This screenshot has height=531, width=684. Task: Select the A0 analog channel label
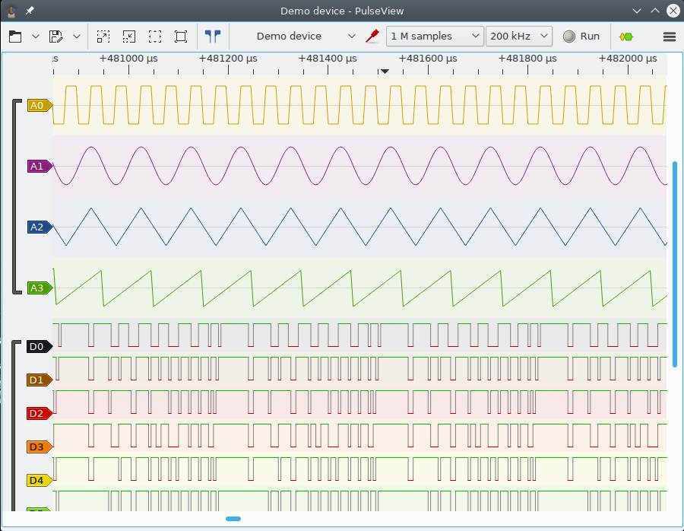point(40,105)
